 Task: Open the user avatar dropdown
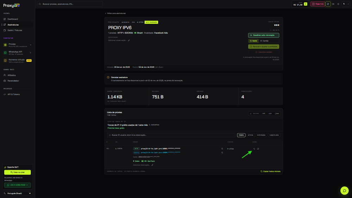pos(346,4)
